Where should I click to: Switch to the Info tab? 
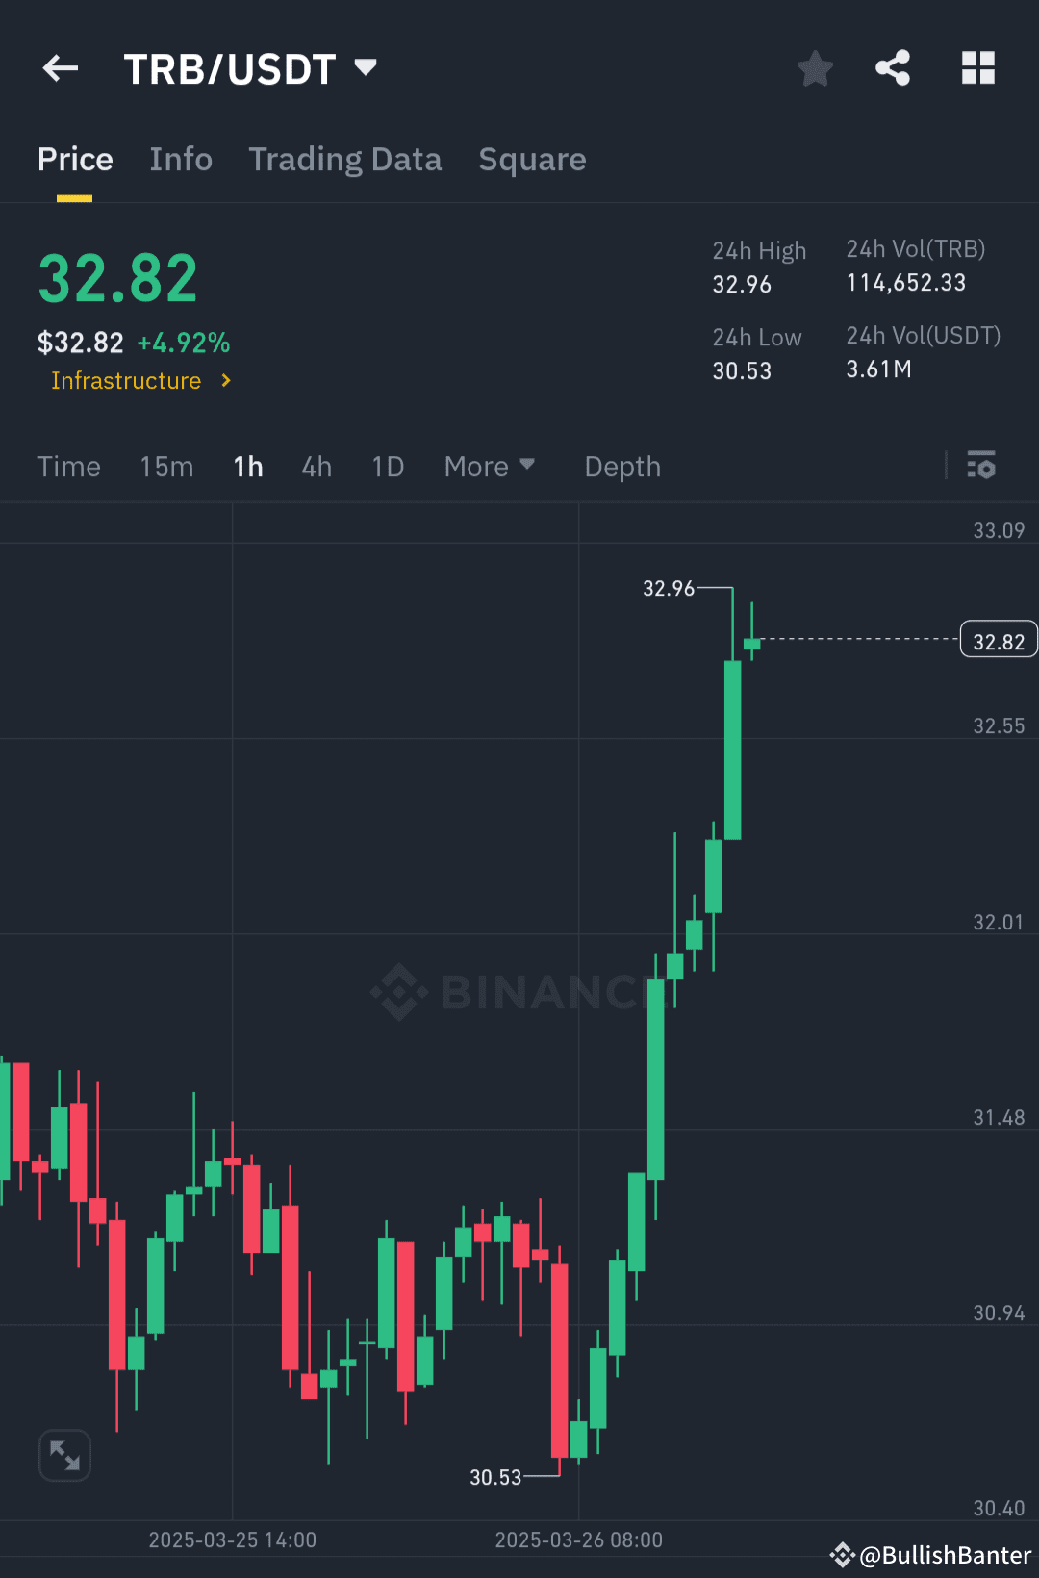tap(181, 159)
